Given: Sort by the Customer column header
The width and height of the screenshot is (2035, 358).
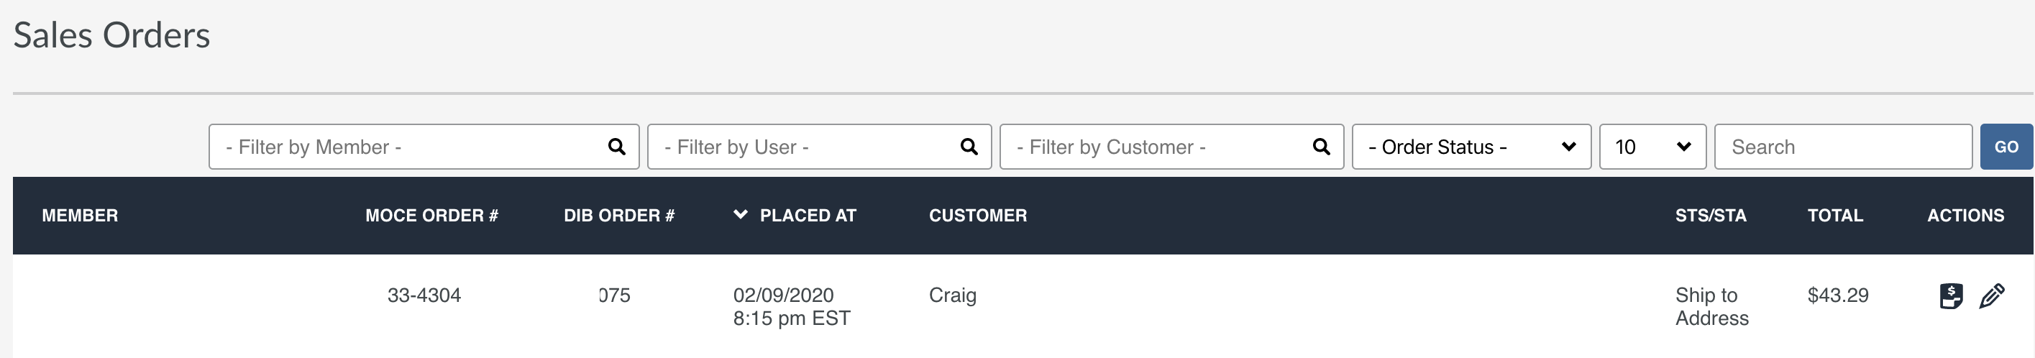Looking at the screenshot, I should click(978, 215).
